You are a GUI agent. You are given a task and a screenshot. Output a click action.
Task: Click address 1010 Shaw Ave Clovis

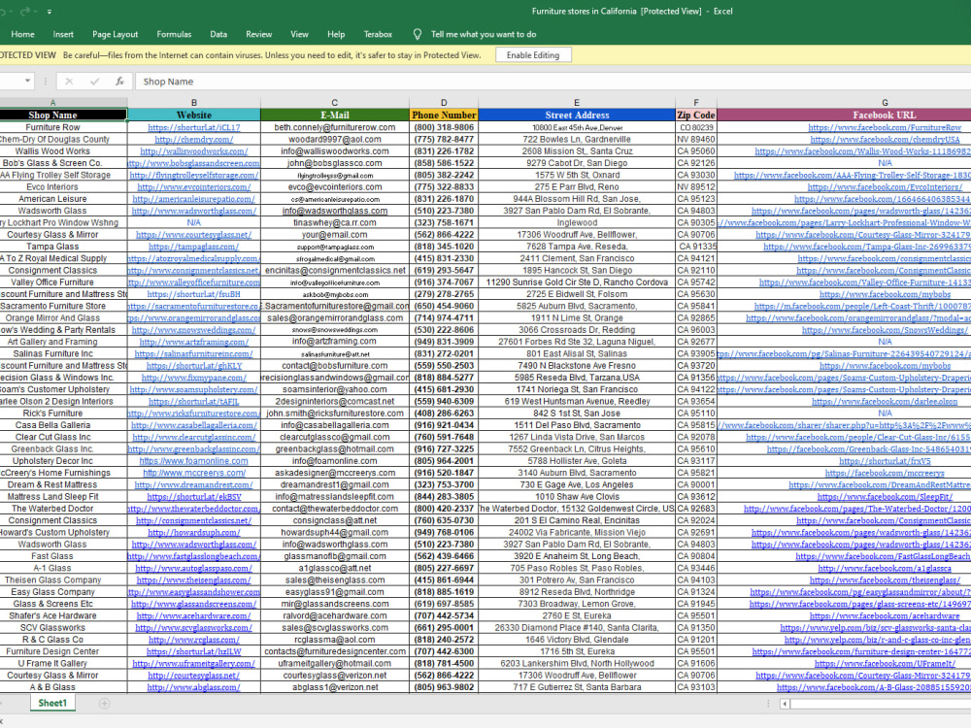point(577,496)
